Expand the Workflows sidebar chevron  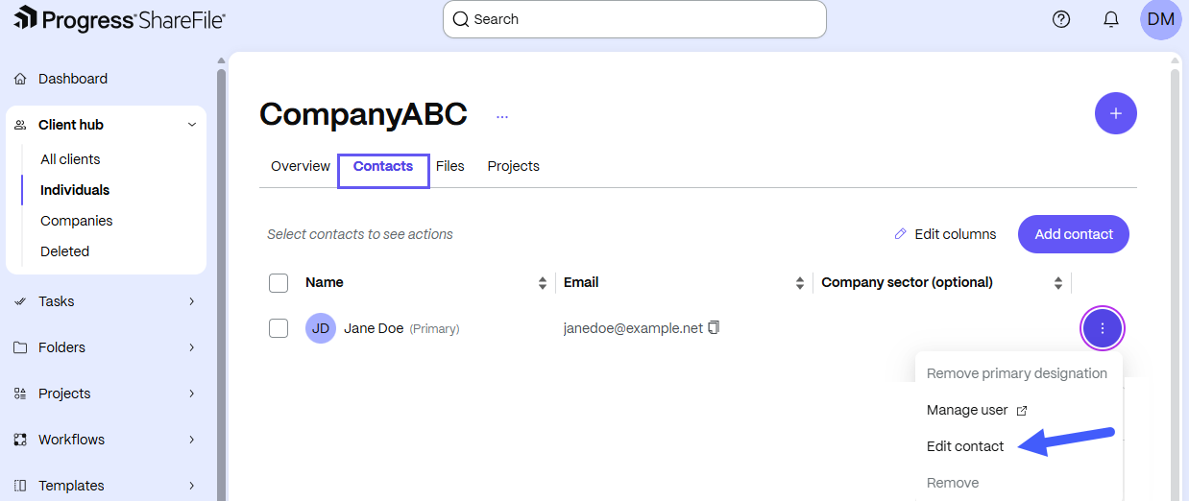click(x=192, y=440)
